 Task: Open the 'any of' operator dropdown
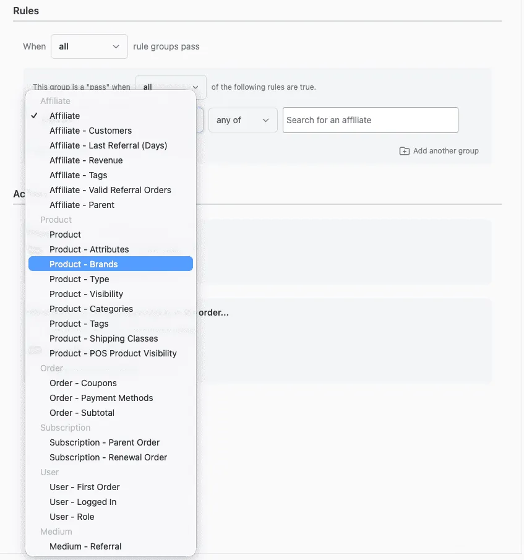243,121
